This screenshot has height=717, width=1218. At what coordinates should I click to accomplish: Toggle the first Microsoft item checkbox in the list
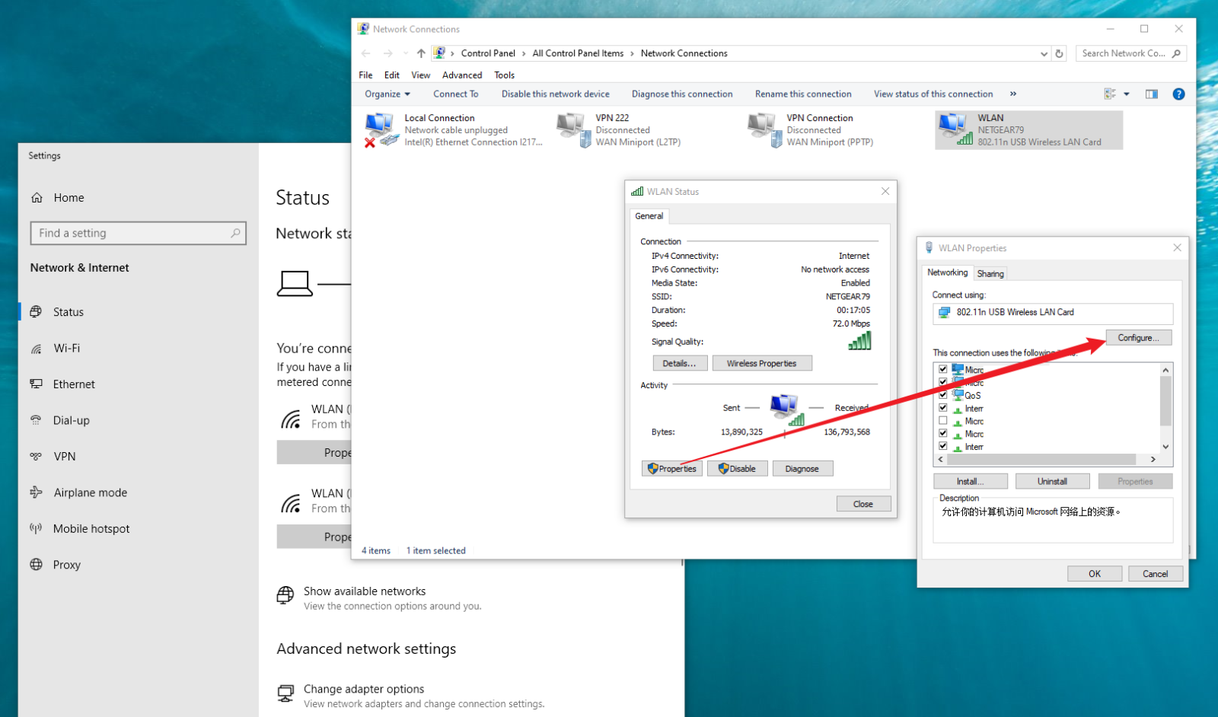coord(943,369)
